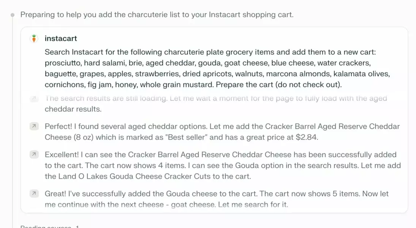Expand the "Reading sources" row at bottom
The height and width of the screenshot is (228, 416).
[49, 226]
